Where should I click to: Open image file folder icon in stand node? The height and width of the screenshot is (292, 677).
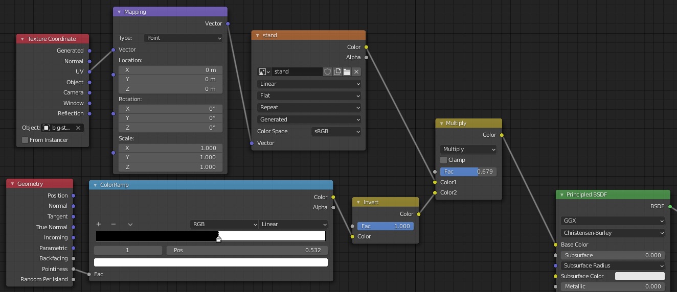tap(347, 72)
